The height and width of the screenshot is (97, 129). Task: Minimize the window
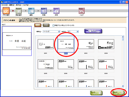pos(121,2)
